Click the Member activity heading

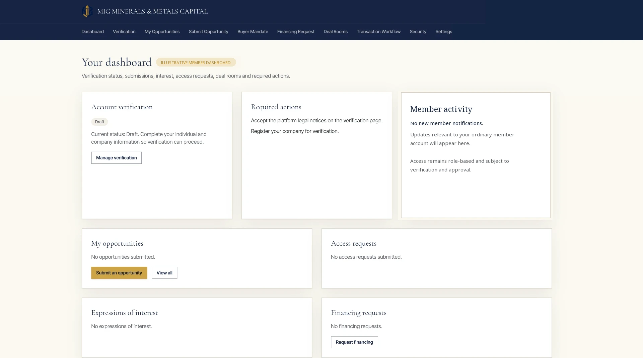coord(441,109)
